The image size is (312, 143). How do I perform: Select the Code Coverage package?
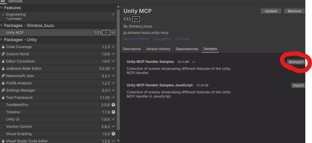pyautogui.click(x=58, y=47)
